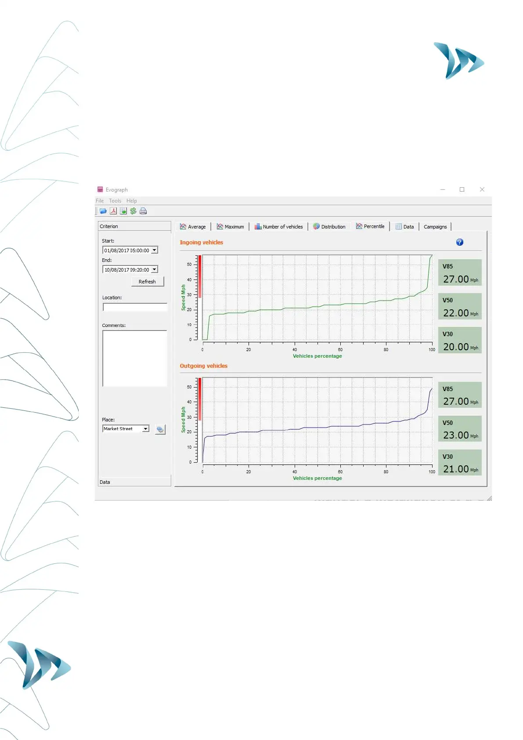
Task: Click the outgoing V85 27.00 Mph value box
Action: 460,395
